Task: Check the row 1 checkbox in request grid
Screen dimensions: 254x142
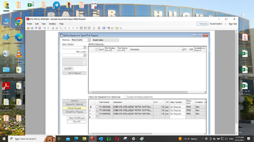Action: pos(97,107)
